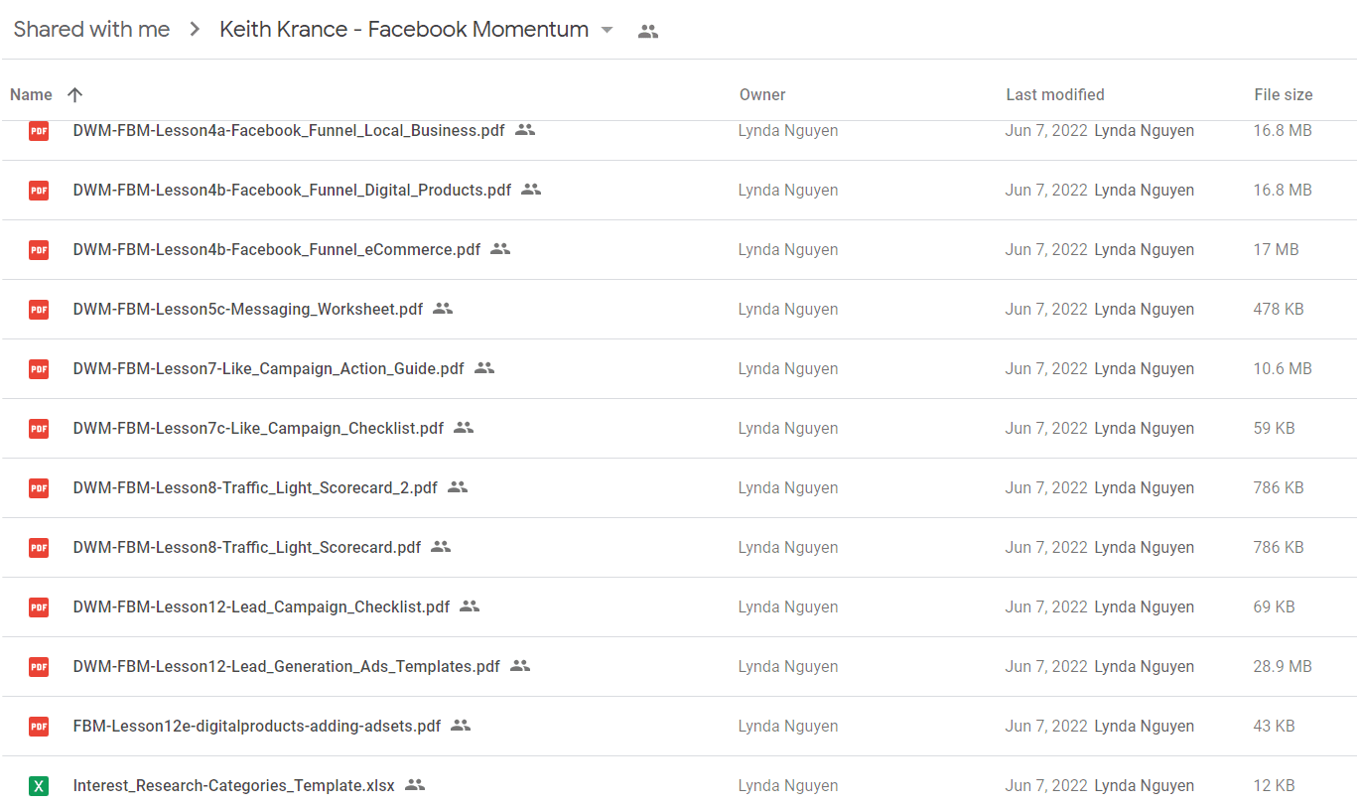Select DWM-FBM-Lesson7-Like_Campaign_Action_Guide.pdf file name
Viewport: 1357px width, 806px height.
[269, 368]
